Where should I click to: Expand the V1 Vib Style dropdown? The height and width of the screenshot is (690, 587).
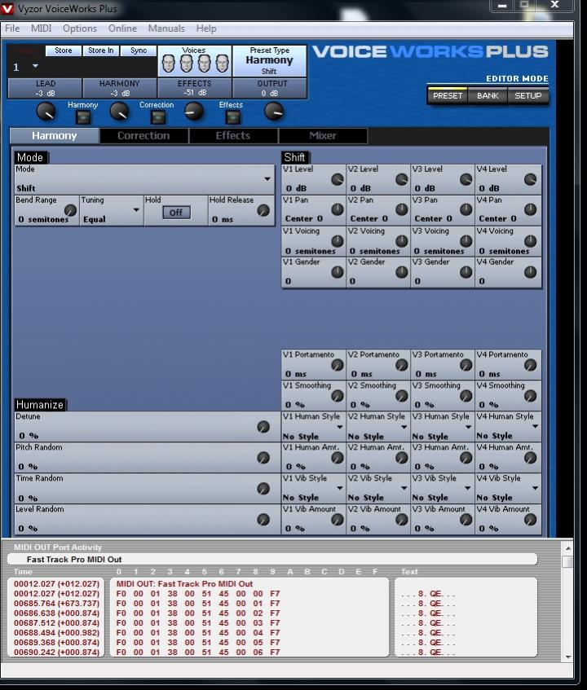[339, 488]
